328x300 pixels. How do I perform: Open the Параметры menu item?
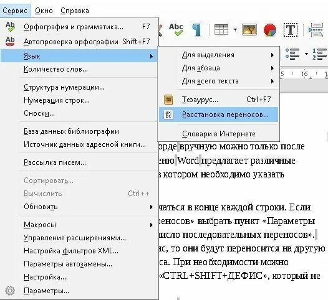(79, 291)
